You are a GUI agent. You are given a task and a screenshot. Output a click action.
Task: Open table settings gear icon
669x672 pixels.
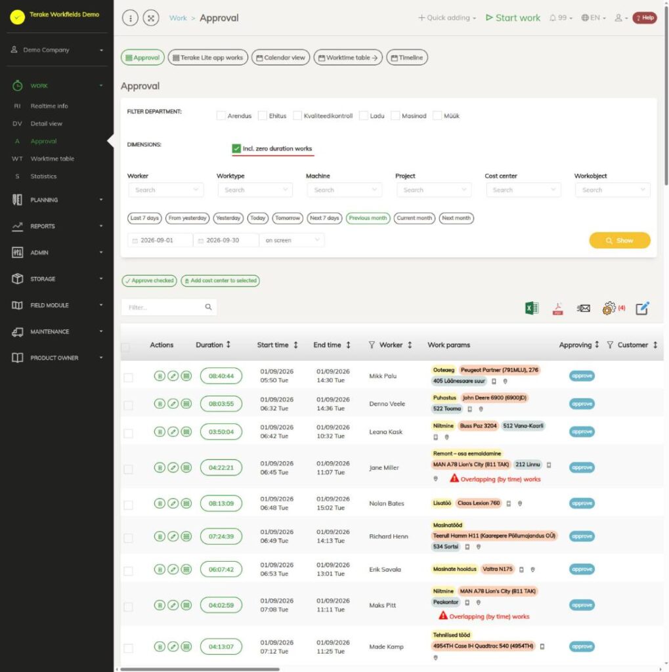click(609, 308)
